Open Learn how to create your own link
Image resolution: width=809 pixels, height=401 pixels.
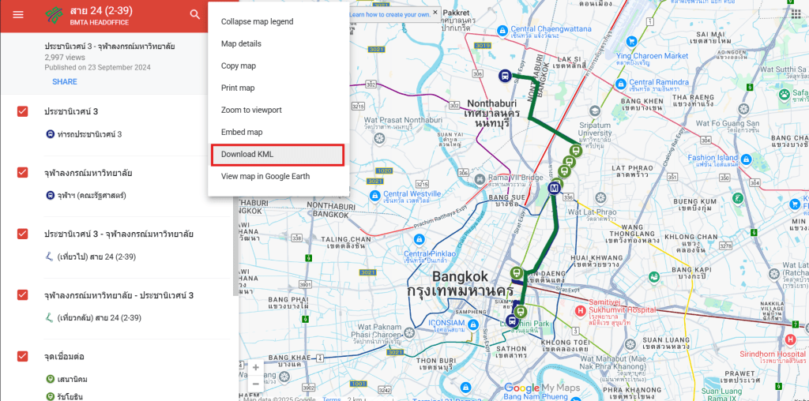[389, 14]
